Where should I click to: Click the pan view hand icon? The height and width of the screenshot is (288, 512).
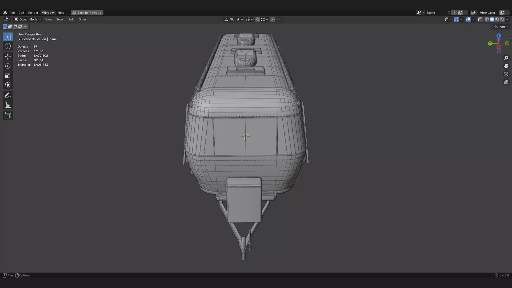(506, 66)
